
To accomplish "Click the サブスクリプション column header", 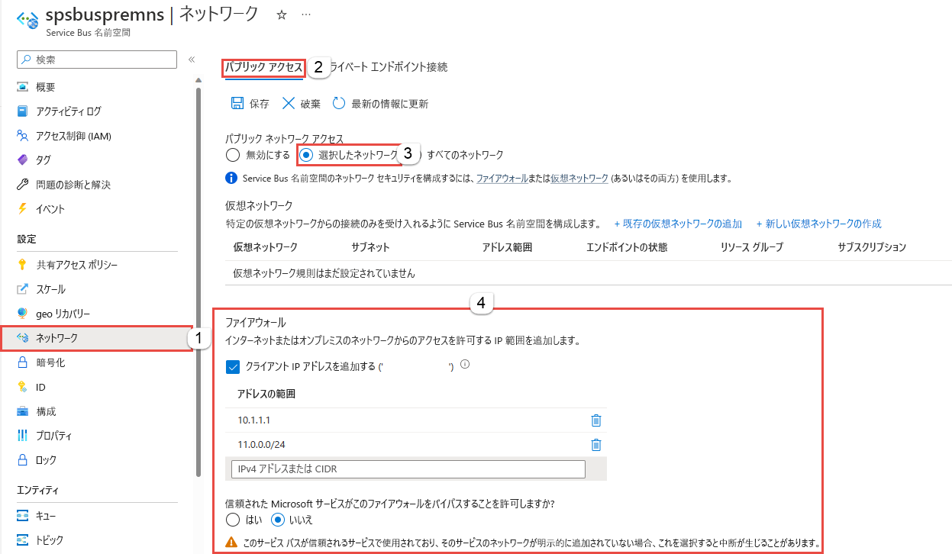I will click(x=872, y=247).
